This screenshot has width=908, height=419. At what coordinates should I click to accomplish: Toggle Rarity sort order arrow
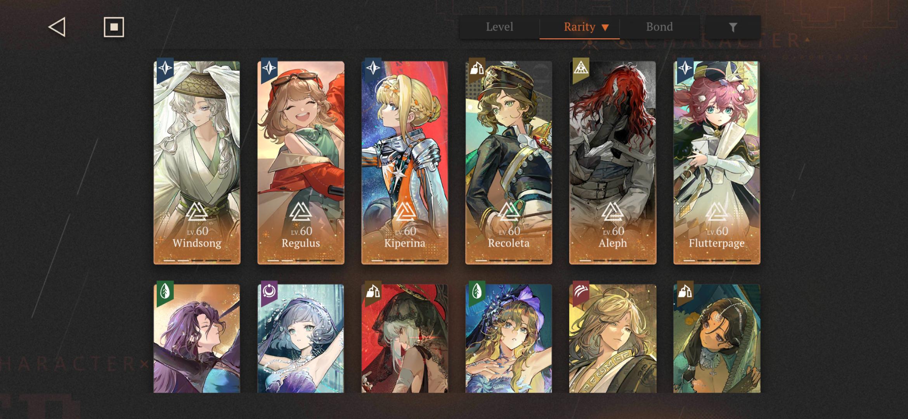click(x=605, y=28)
